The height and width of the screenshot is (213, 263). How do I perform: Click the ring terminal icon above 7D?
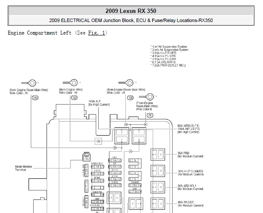click(70, 83)
